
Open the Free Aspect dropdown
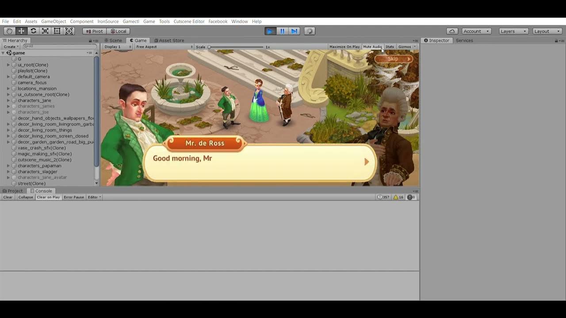(164, 47)
